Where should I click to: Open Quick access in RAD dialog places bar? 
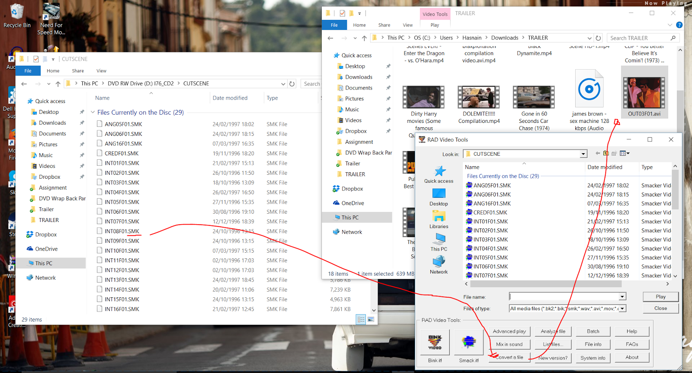click(x=439, y=174)
